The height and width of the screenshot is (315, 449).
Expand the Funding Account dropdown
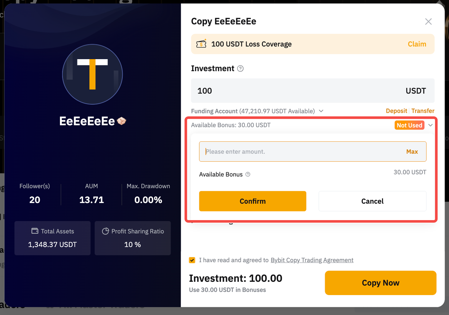321,111
